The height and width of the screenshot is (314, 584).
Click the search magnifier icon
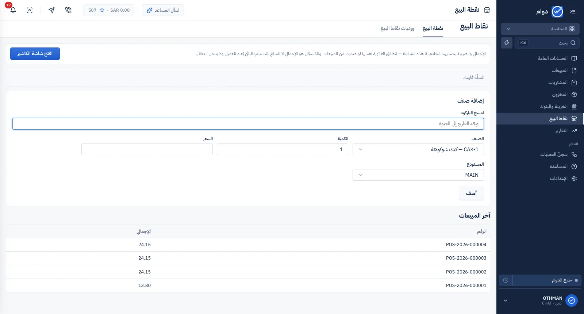pos(573,43)
